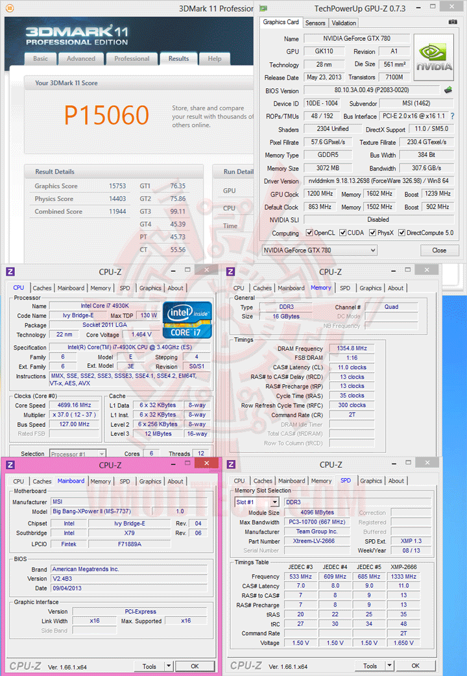
Task: Toggle the DirectCompute 5.0 checkbox
Action: (x=401, y=233)
